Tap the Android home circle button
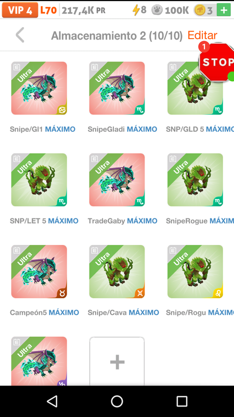 tap(117, 401)
